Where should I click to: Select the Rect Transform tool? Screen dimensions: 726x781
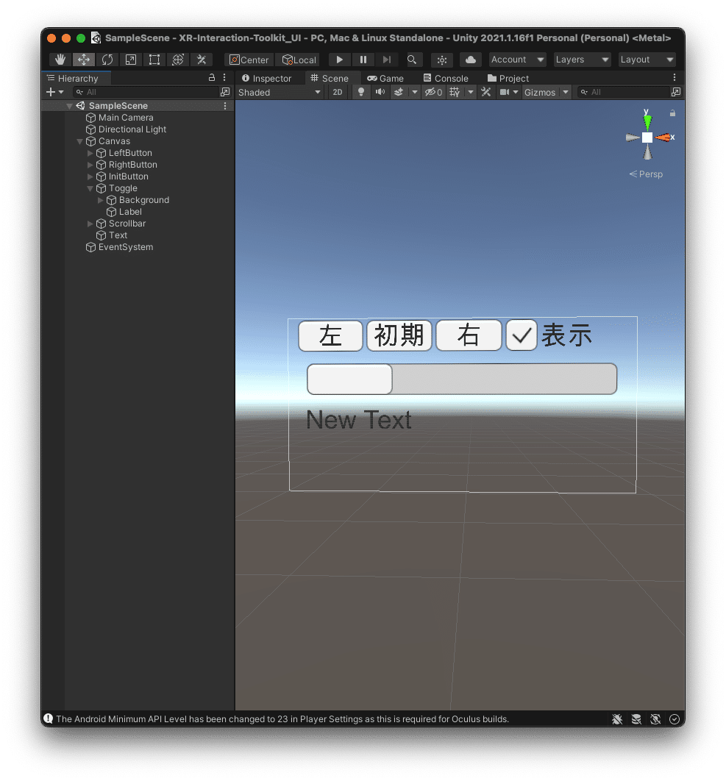154,60
